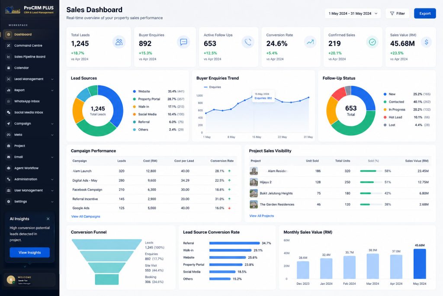Open the WhatsApp Inbox menu item
443x296 pixels.
click(x=29, y=101)
